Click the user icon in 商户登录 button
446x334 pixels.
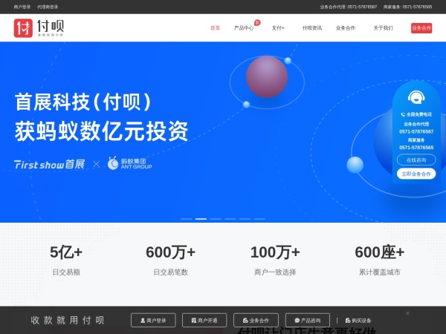[143, 321]
